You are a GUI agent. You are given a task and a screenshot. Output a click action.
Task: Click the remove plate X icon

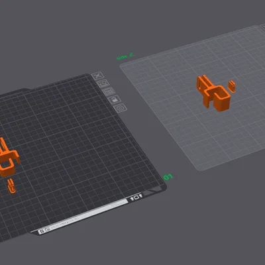[97, 76]
